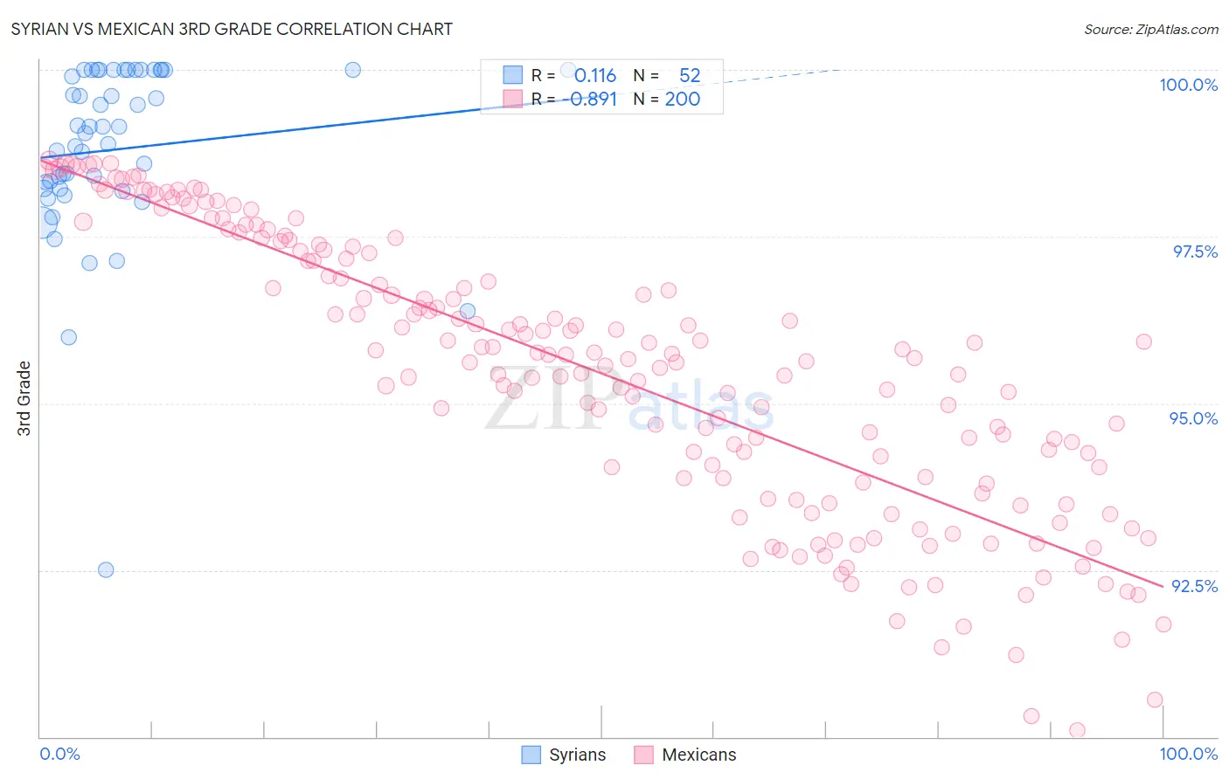Open the ZipAtlas.com source link
1229x779 pixels.
pyautogui.click(x=1151, y=29)
